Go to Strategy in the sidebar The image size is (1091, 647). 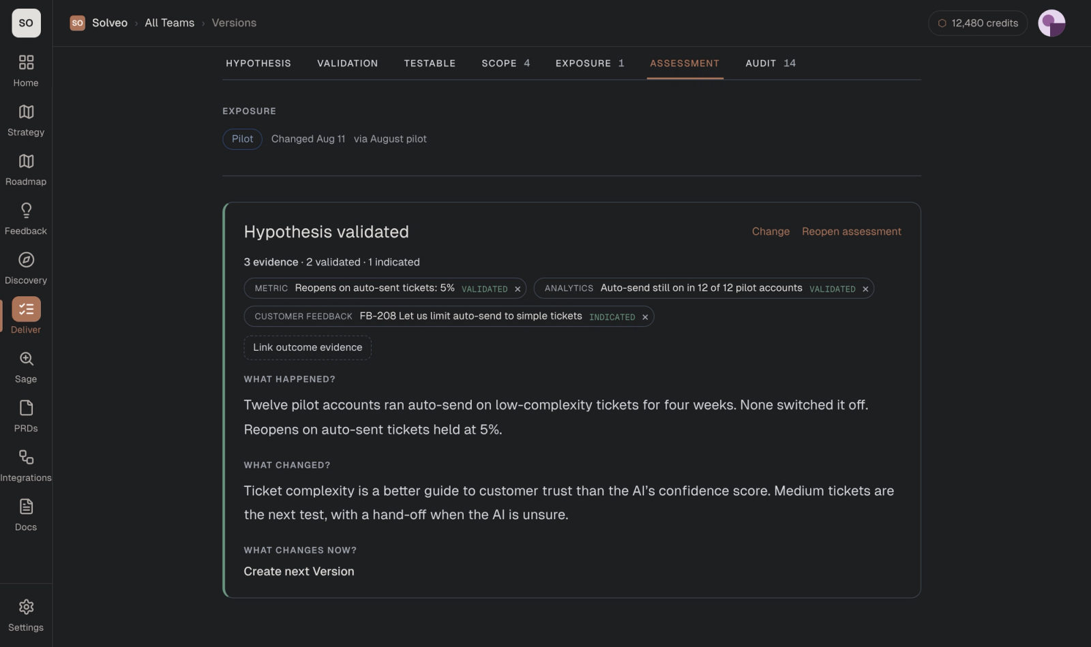[x=26, y=121]
